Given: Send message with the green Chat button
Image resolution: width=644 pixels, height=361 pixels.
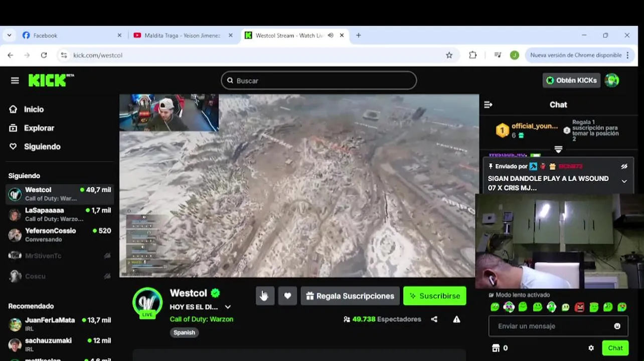Looking at the screenshot, I should (x=615, y=348).
